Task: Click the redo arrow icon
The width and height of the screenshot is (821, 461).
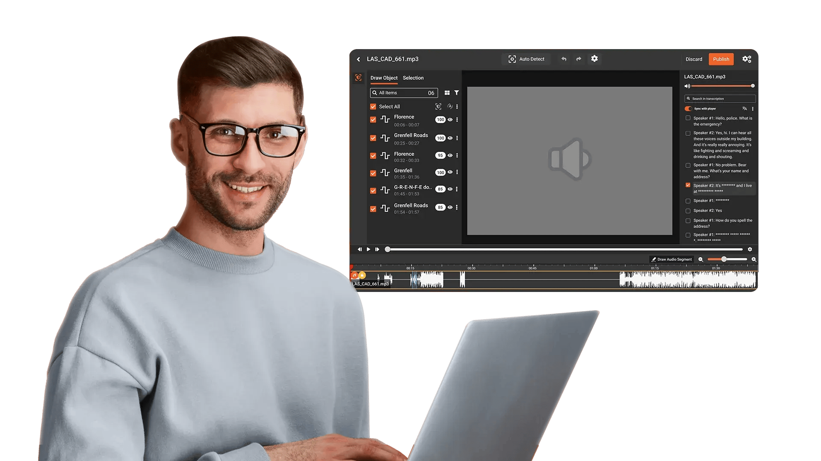Action: pos(579,59)
